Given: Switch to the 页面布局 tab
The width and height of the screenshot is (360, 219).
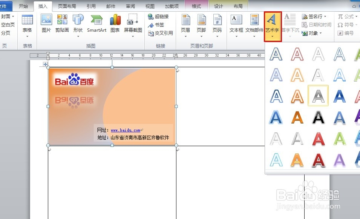Looking at the screenshot, I should [x=67, y=6].
